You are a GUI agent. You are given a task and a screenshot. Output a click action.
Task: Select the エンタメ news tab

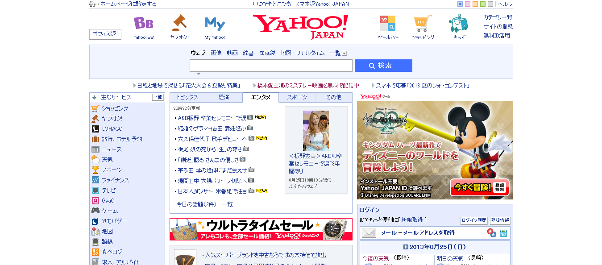click(261, 97)
